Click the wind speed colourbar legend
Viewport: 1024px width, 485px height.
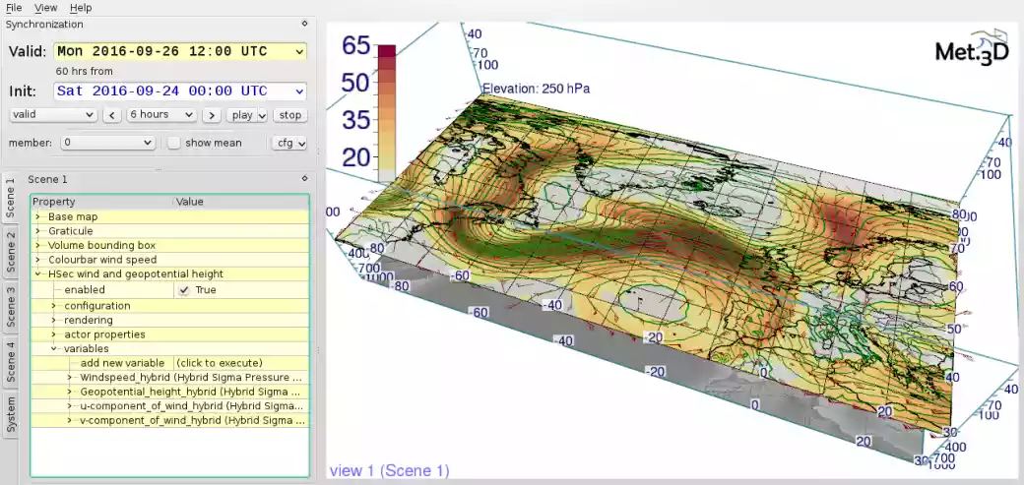point(387,112)
